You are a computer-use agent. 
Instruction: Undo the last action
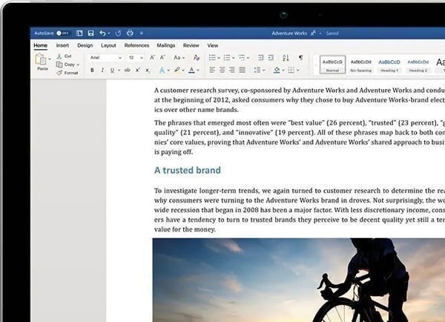[102, 33]
